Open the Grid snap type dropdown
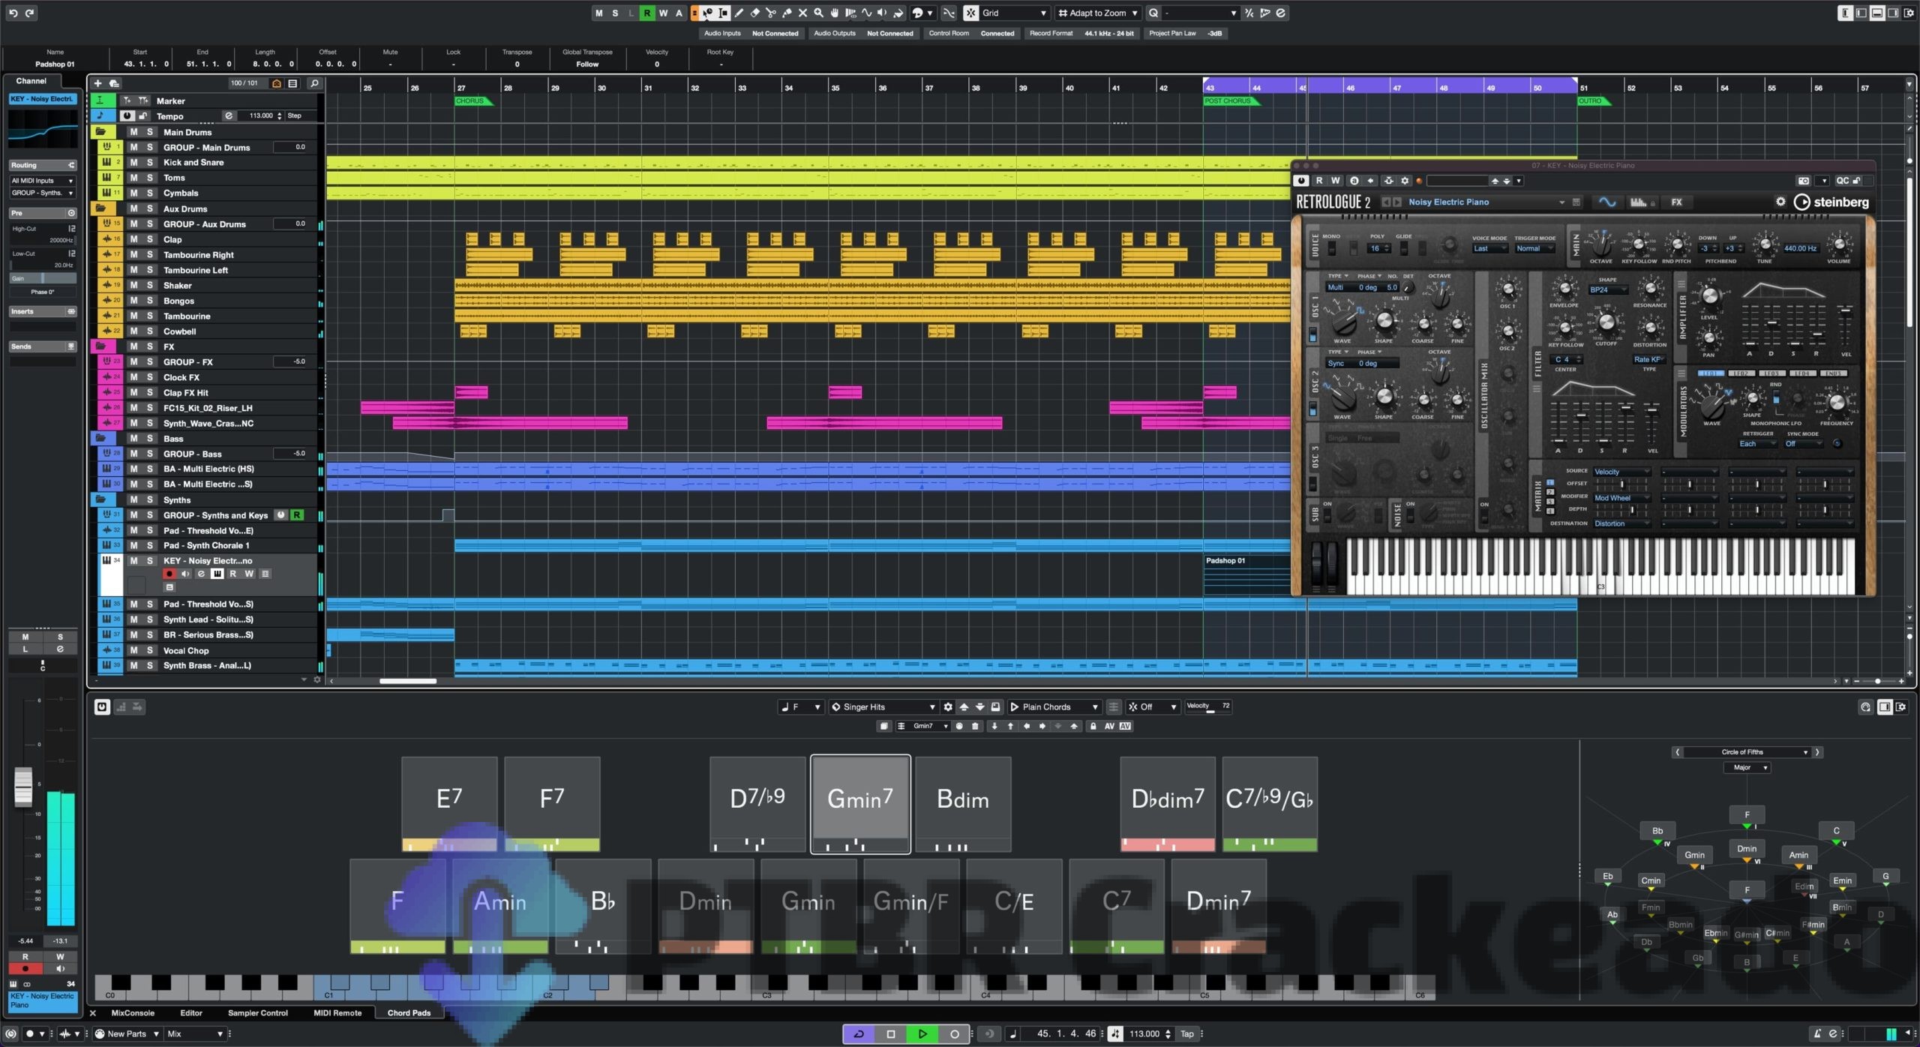This screenshot has height=1047, width=1920. click(1014, 13)
